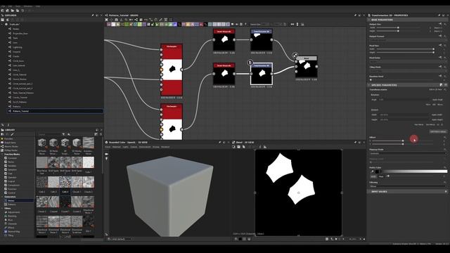Click the view badge icon on Blend node

click(295, 55)
